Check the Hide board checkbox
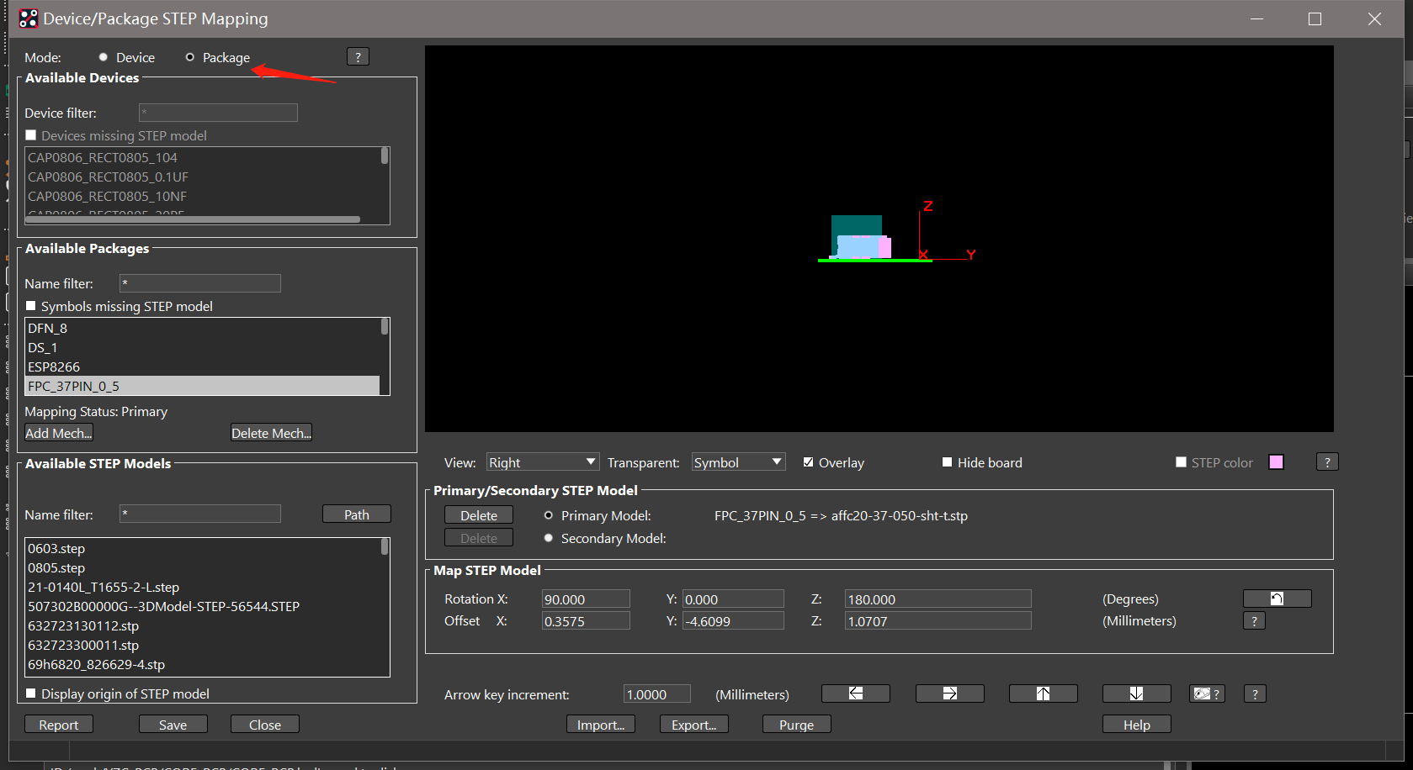This screenshot has height=770, width=1413. (x=947, y=462)
